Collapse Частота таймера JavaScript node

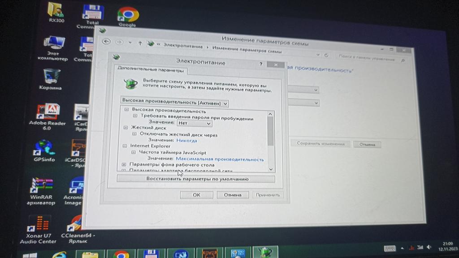(x=133, y=152)
